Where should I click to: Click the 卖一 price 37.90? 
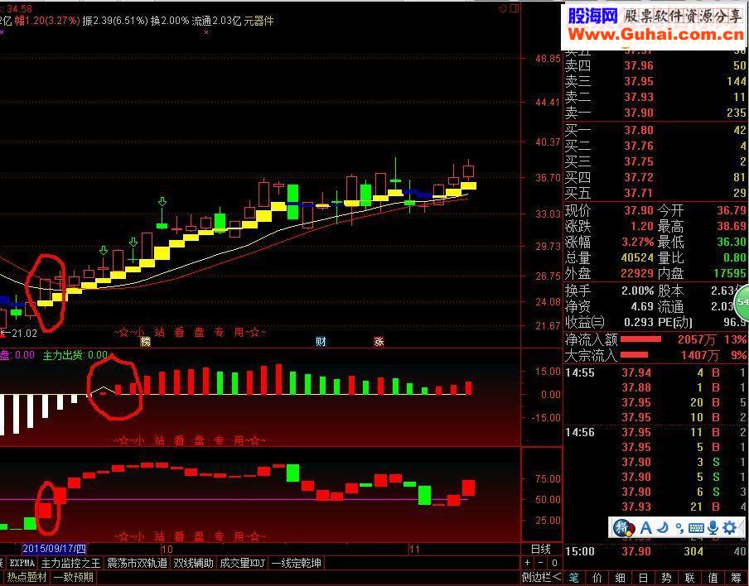tap(639, 113)
